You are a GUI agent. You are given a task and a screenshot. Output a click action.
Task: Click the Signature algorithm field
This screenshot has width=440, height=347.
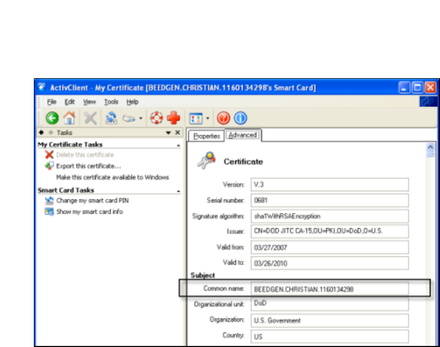tap(330, 216)
